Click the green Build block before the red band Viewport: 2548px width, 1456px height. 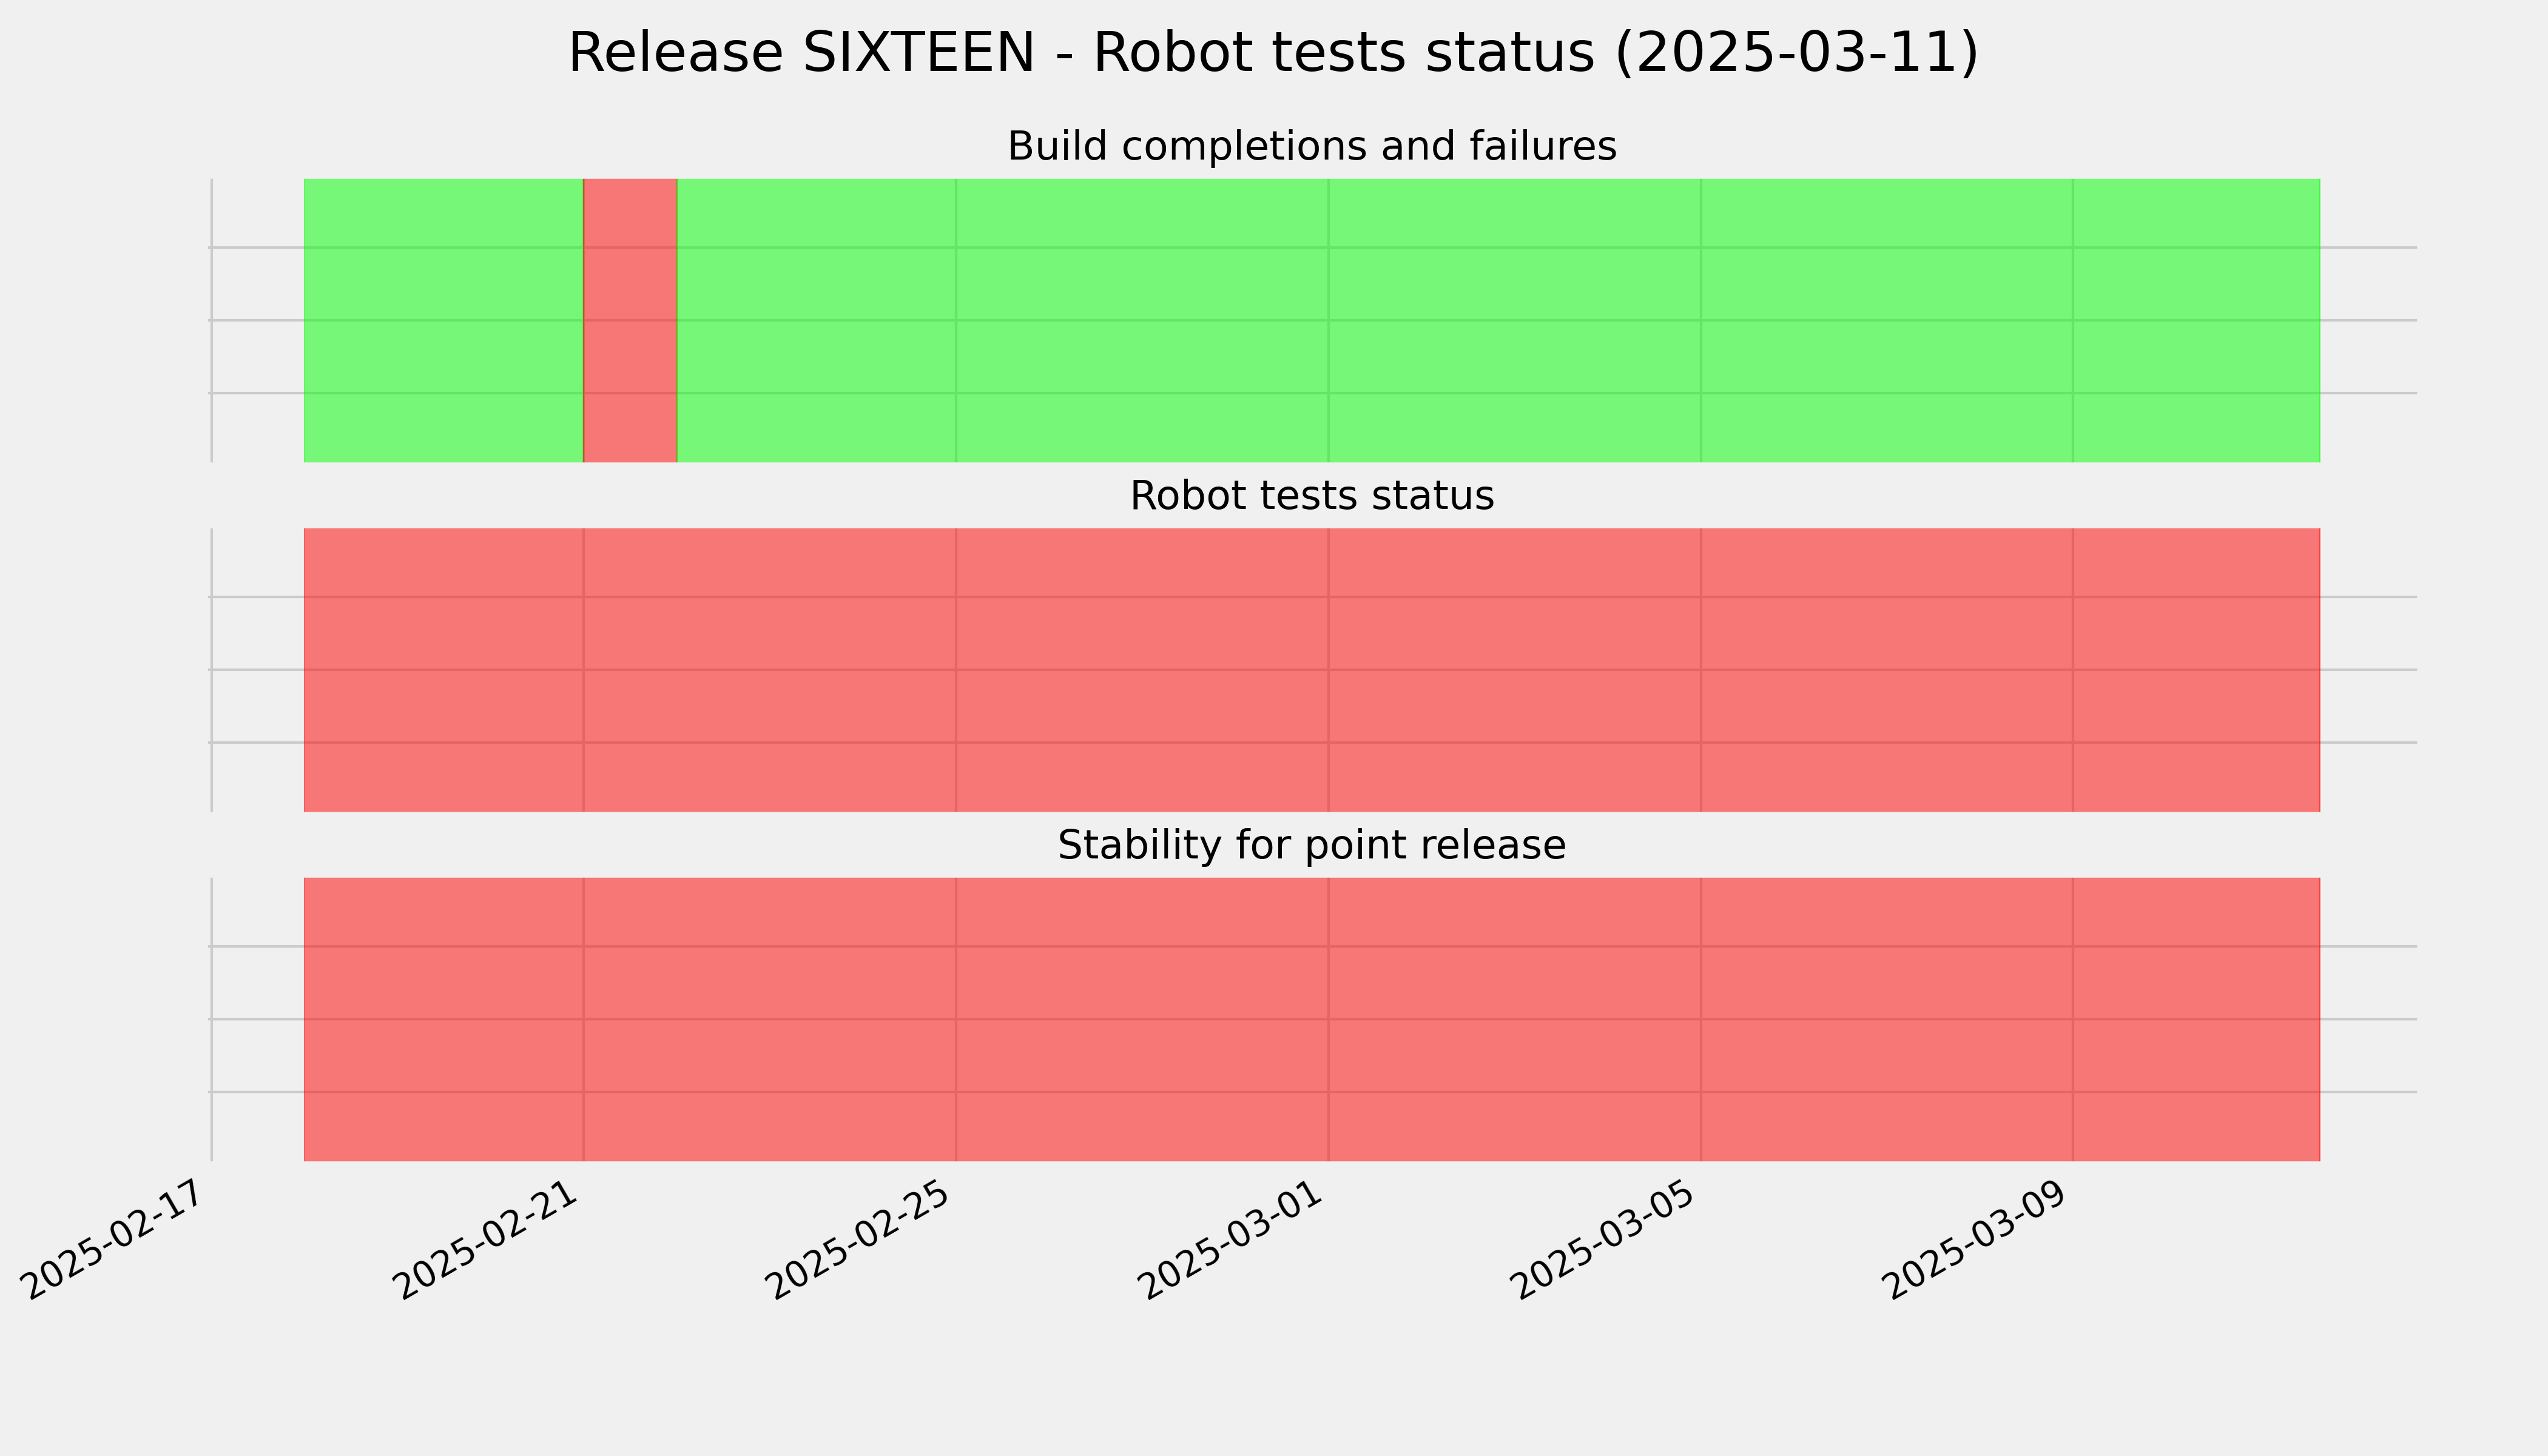click(443, 320)
